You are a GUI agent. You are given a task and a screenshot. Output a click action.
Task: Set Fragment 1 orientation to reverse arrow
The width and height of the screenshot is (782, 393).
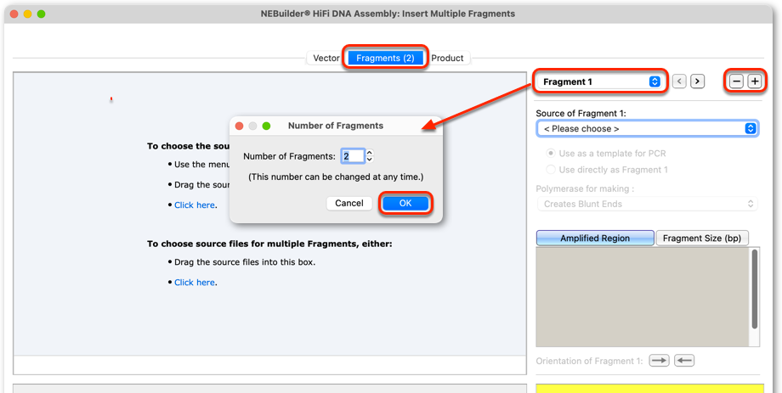[684, 361]
